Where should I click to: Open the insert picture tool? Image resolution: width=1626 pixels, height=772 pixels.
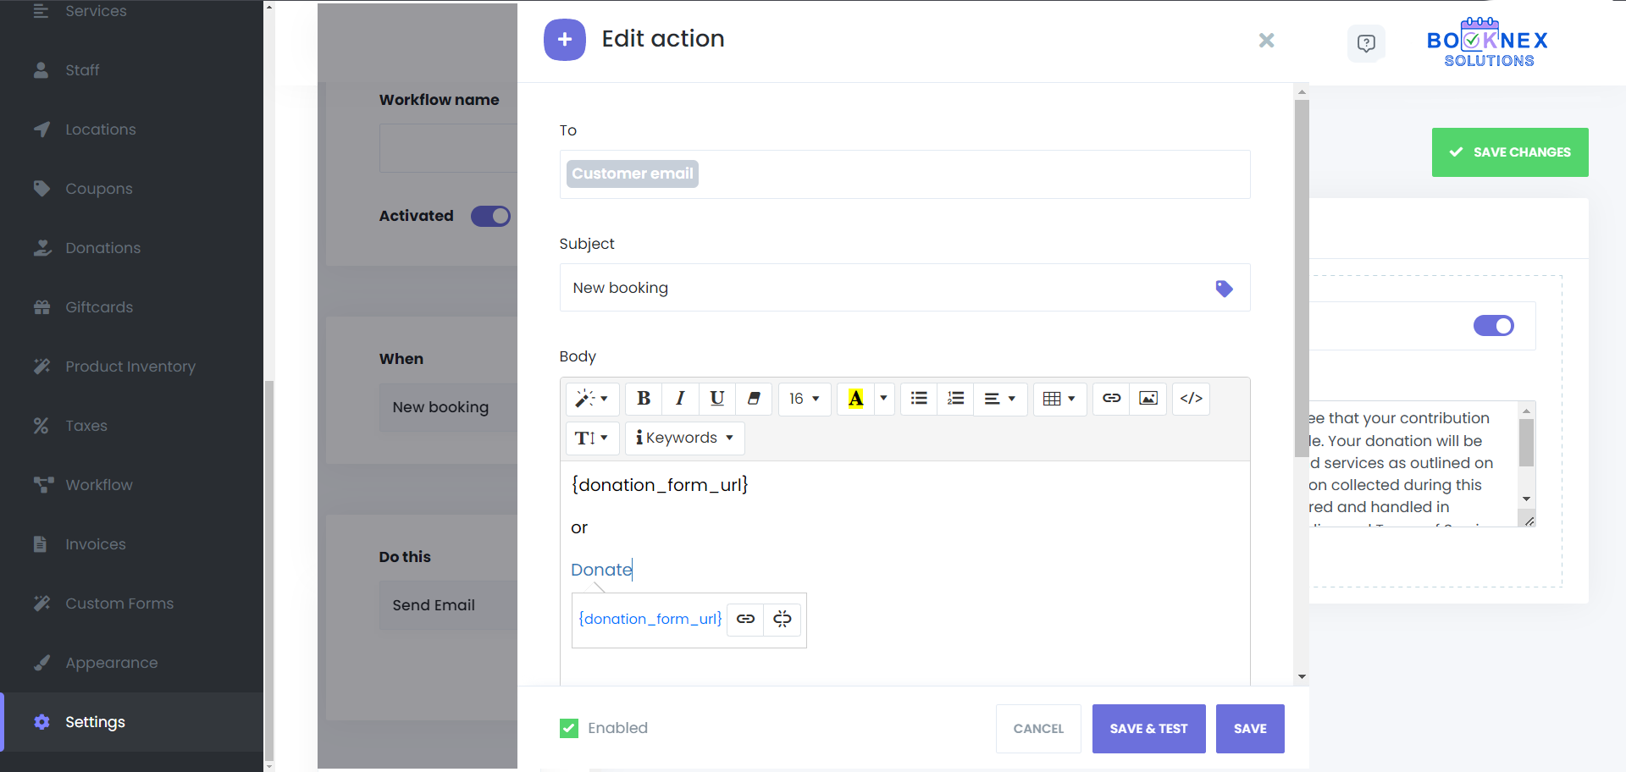(1148, 399)
